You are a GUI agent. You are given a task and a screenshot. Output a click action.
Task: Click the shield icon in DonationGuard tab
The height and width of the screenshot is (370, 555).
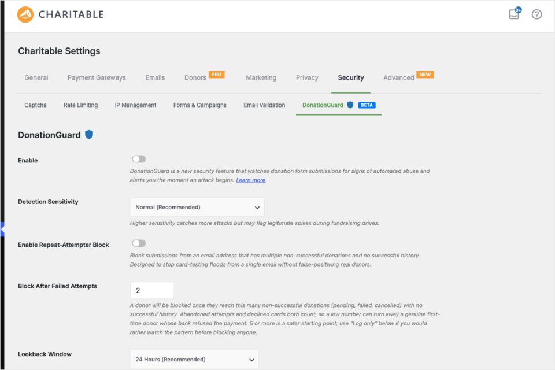(350, 105)
